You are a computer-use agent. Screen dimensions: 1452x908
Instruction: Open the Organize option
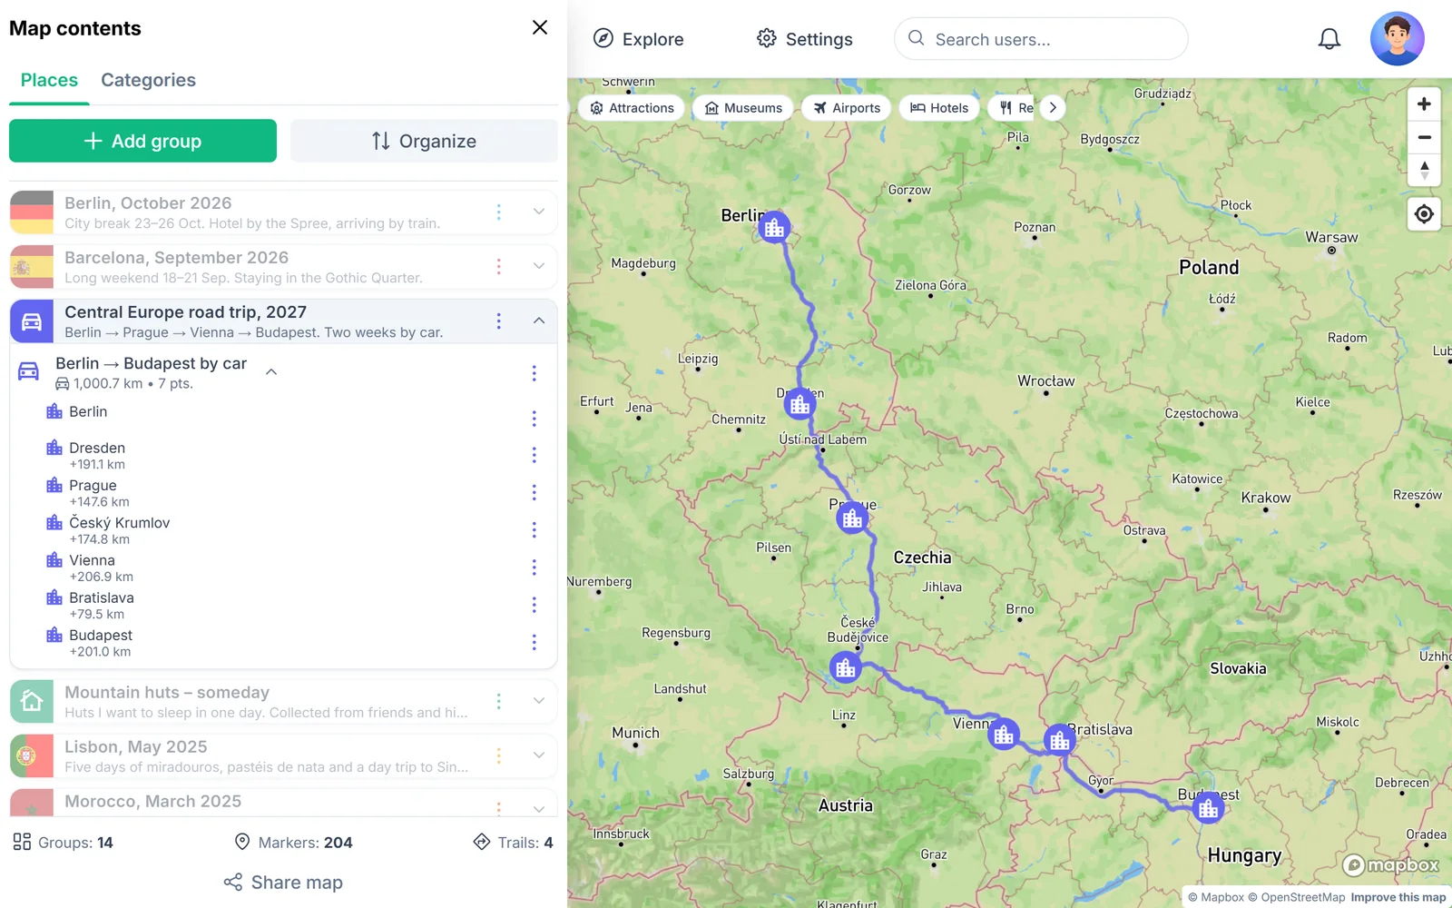click(424, 141)
